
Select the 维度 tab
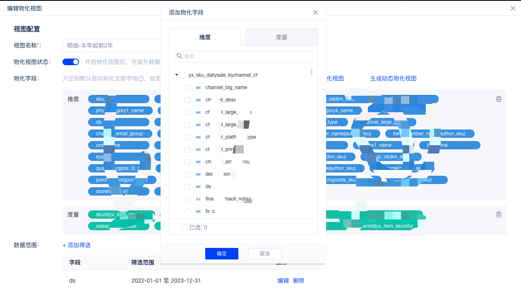point(205,37)
